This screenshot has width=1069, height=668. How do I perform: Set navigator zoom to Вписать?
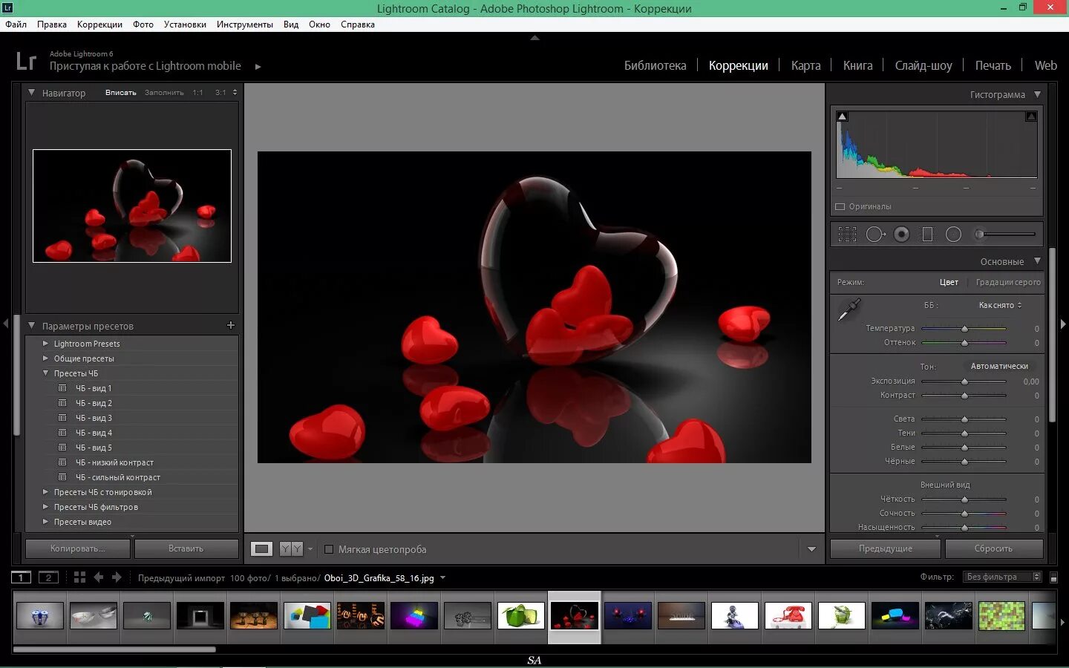click(121, 93)
